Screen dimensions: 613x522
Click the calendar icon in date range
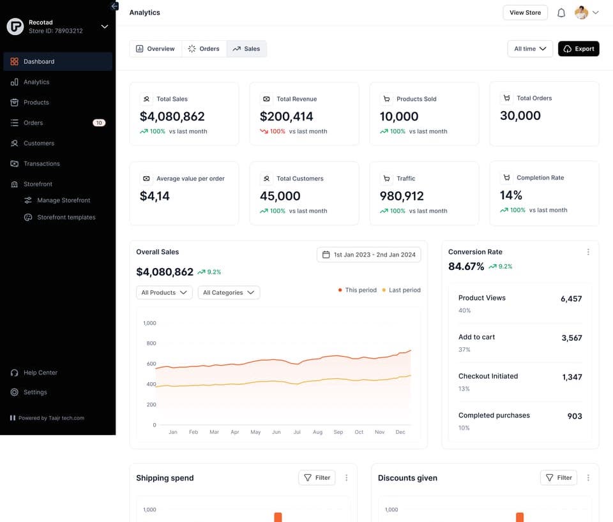pos(326,255)
